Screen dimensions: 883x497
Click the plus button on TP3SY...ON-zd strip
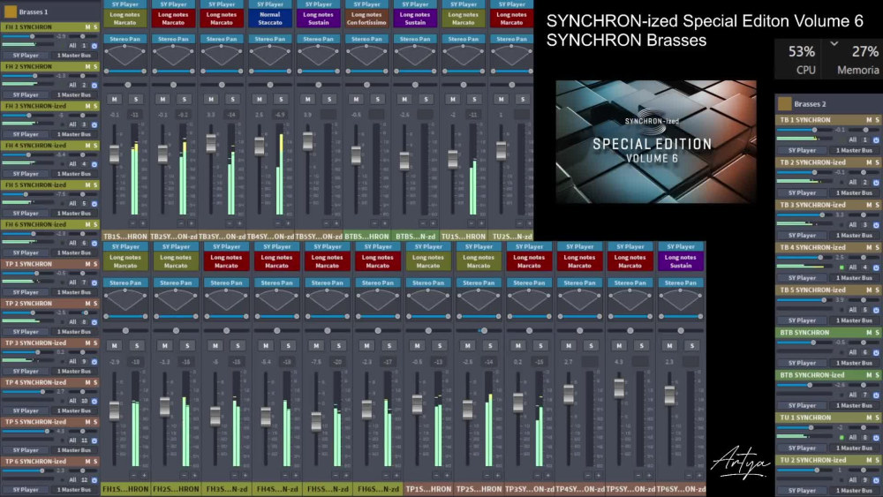548,476
